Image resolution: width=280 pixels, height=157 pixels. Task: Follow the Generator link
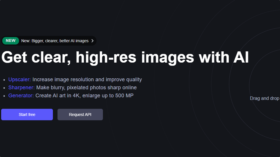(x=21, y=96)
